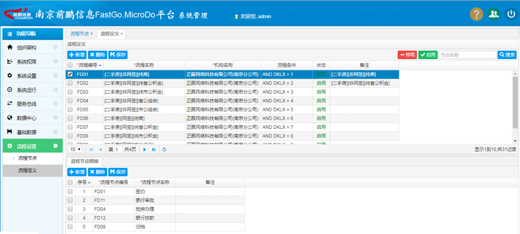This screenshot has width=520, height=234.
Task: Click 新增 in the 流程定义 toolbar
Action: click(77, 55)
